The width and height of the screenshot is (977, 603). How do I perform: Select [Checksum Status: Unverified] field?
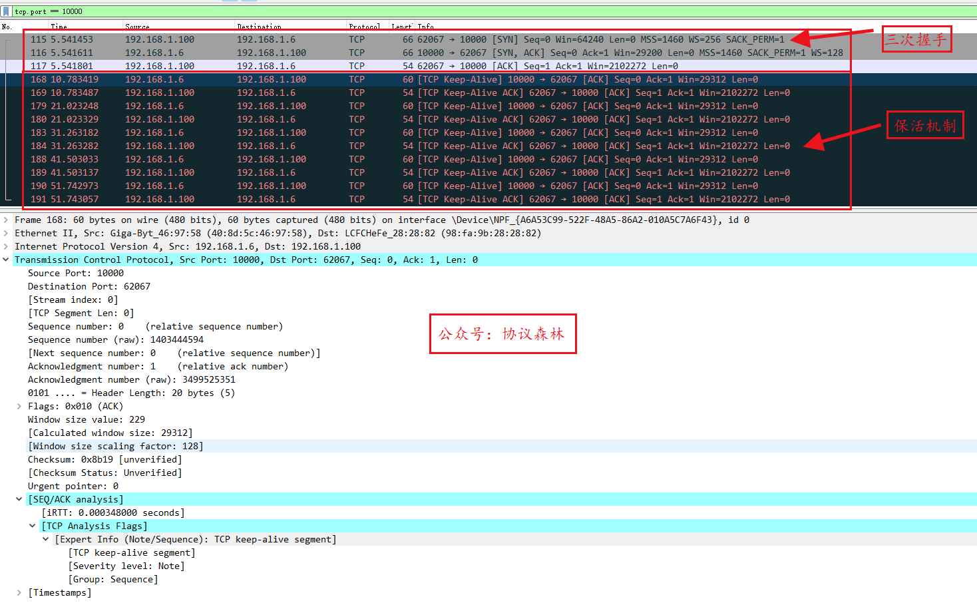click(105, 473)
